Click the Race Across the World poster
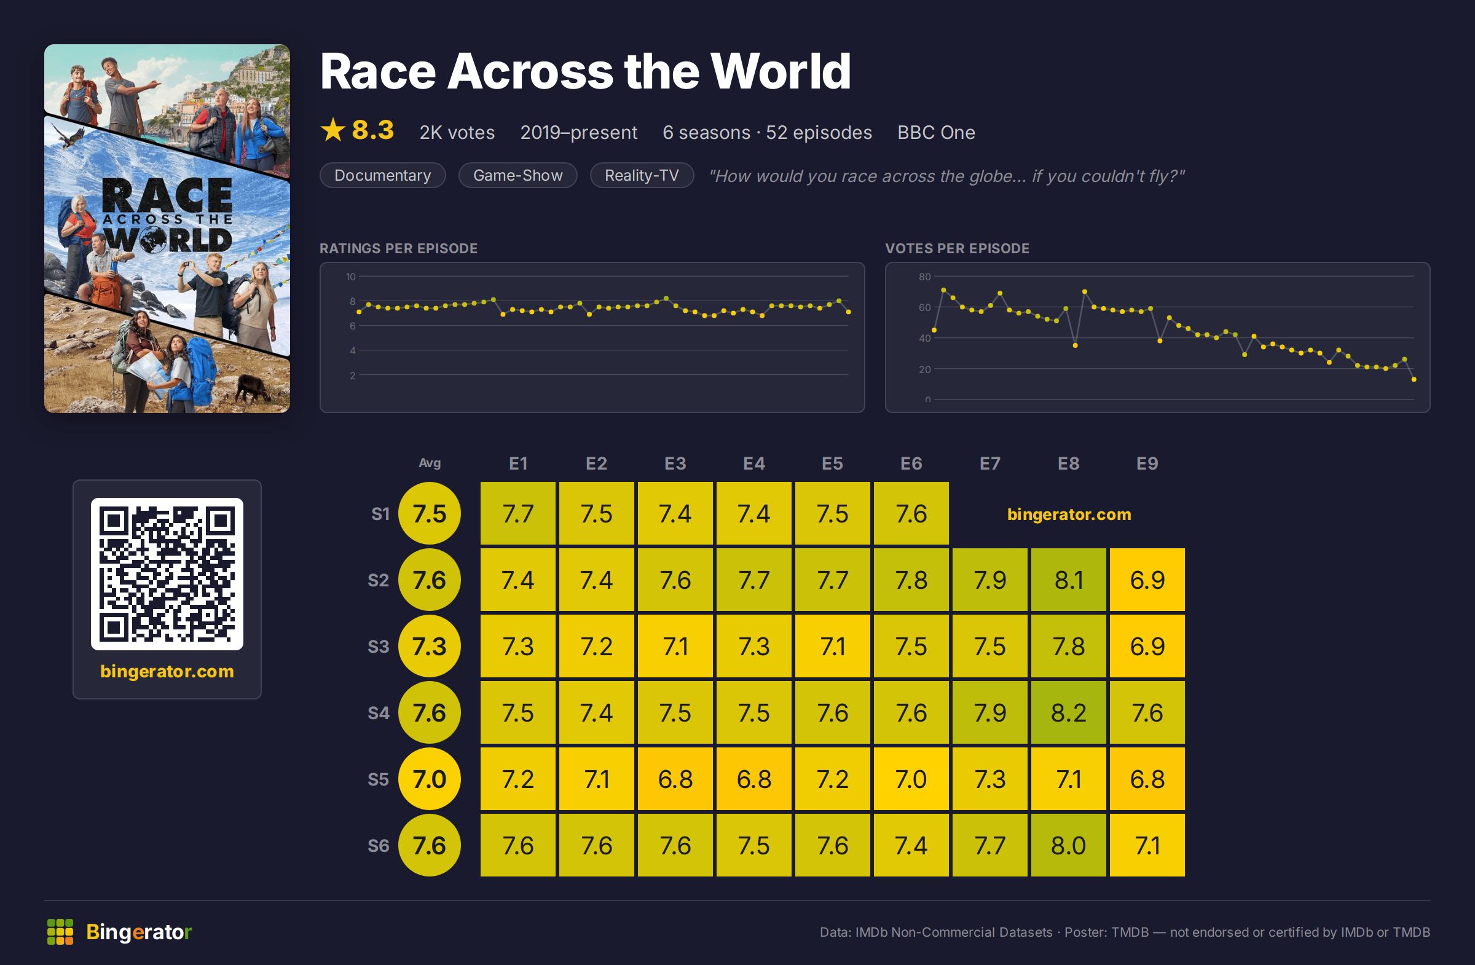 (x=167, y=228)
